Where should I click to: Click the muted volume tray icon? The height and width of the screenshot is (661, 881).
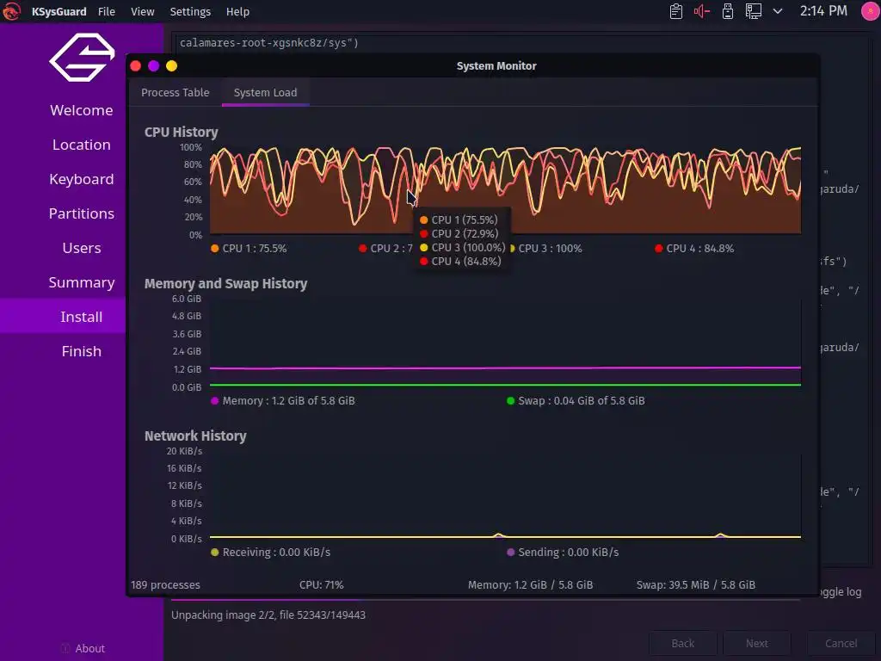point(702,11)
